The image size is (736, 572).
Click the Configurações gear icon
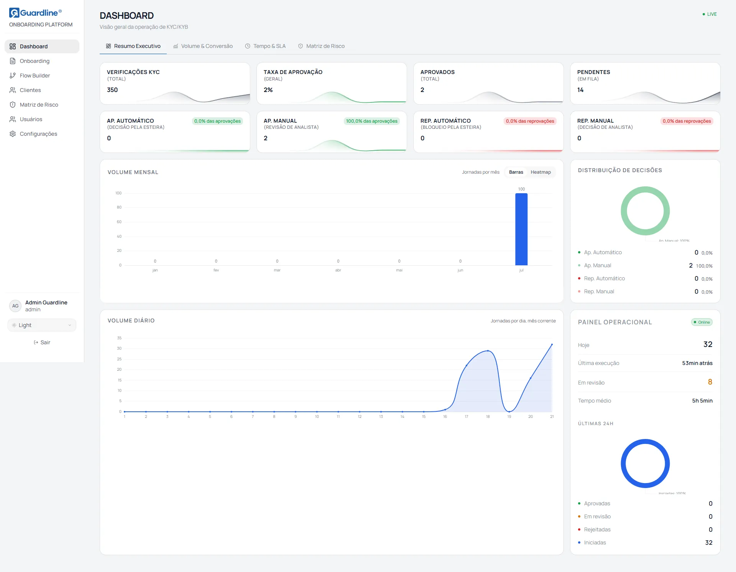point(13,134)
